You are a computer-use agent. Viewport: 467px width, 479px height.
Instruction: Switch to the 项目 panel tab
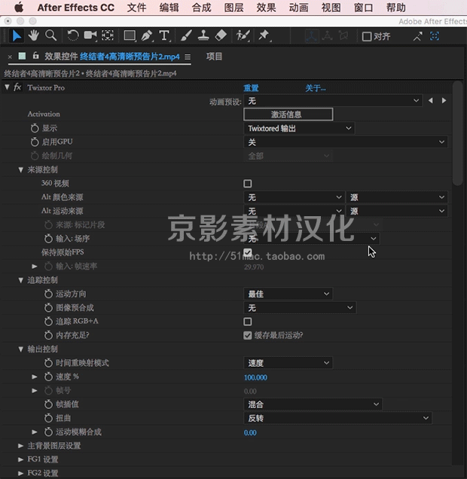pos(214,56)
